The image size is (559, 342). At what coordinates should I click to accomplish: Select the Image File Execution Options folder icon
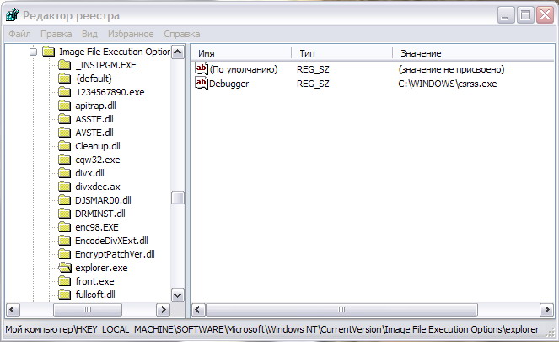[x=48, y=52]
